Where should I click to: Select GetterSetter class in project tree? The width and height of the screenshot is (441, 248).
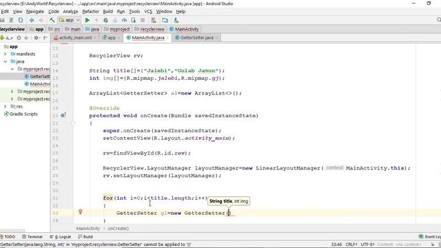tap(37, 76)
